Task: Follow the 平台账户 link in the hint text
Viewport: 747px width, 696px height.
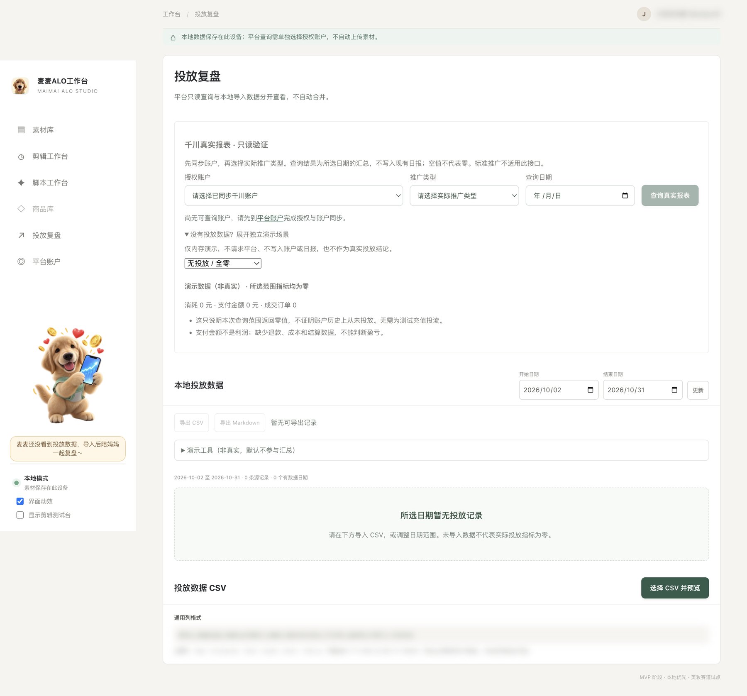Action: click(270, 218)
